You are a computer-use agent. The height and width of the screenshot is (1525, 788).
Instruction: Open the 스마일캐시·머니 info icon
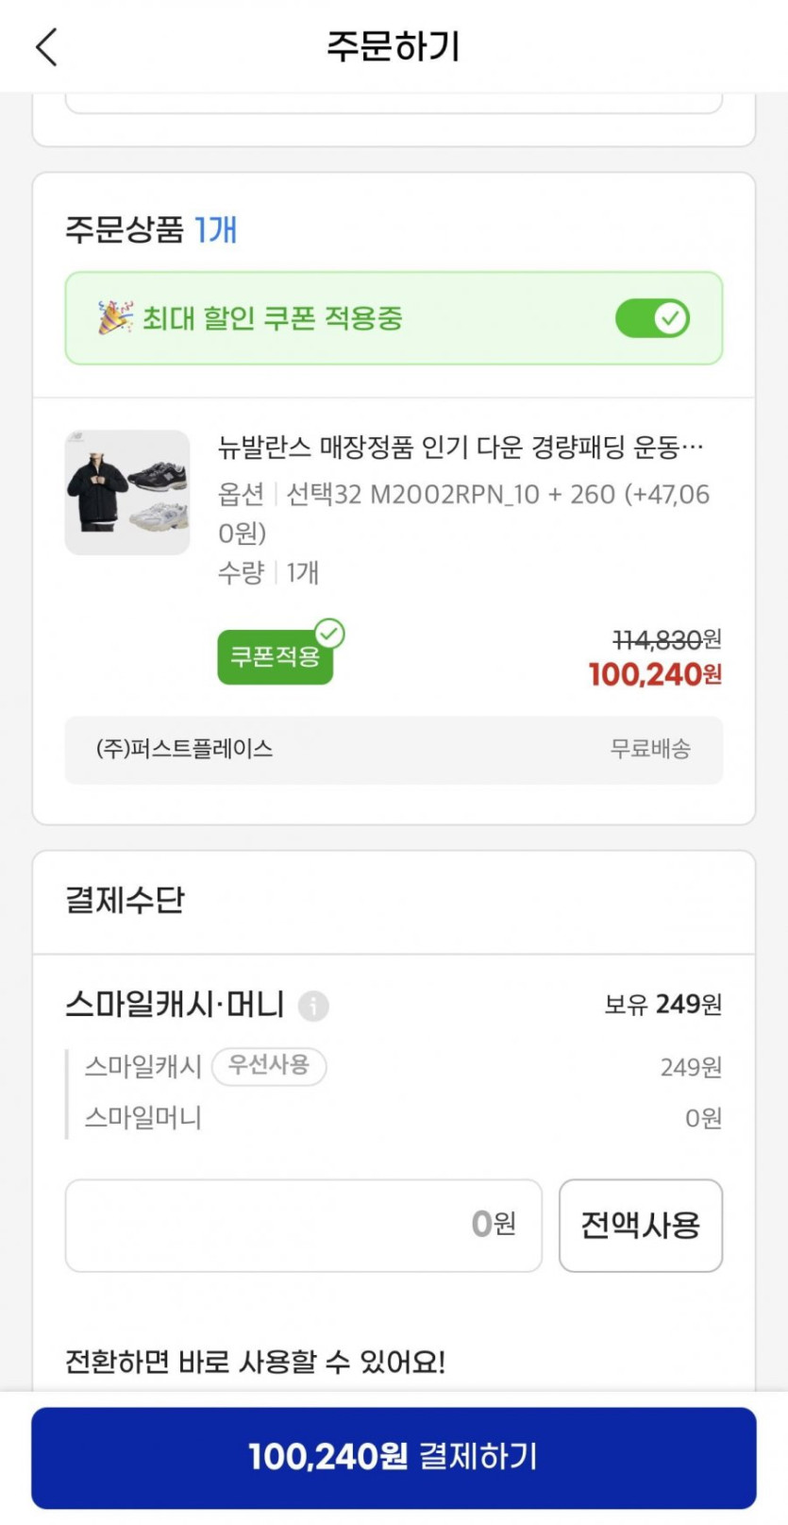[313, 1006]
